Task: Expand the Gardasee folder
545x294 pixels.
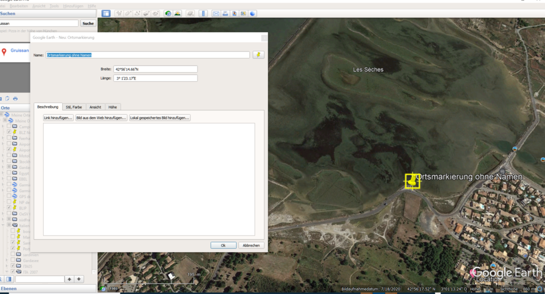Action: (6, 260)
